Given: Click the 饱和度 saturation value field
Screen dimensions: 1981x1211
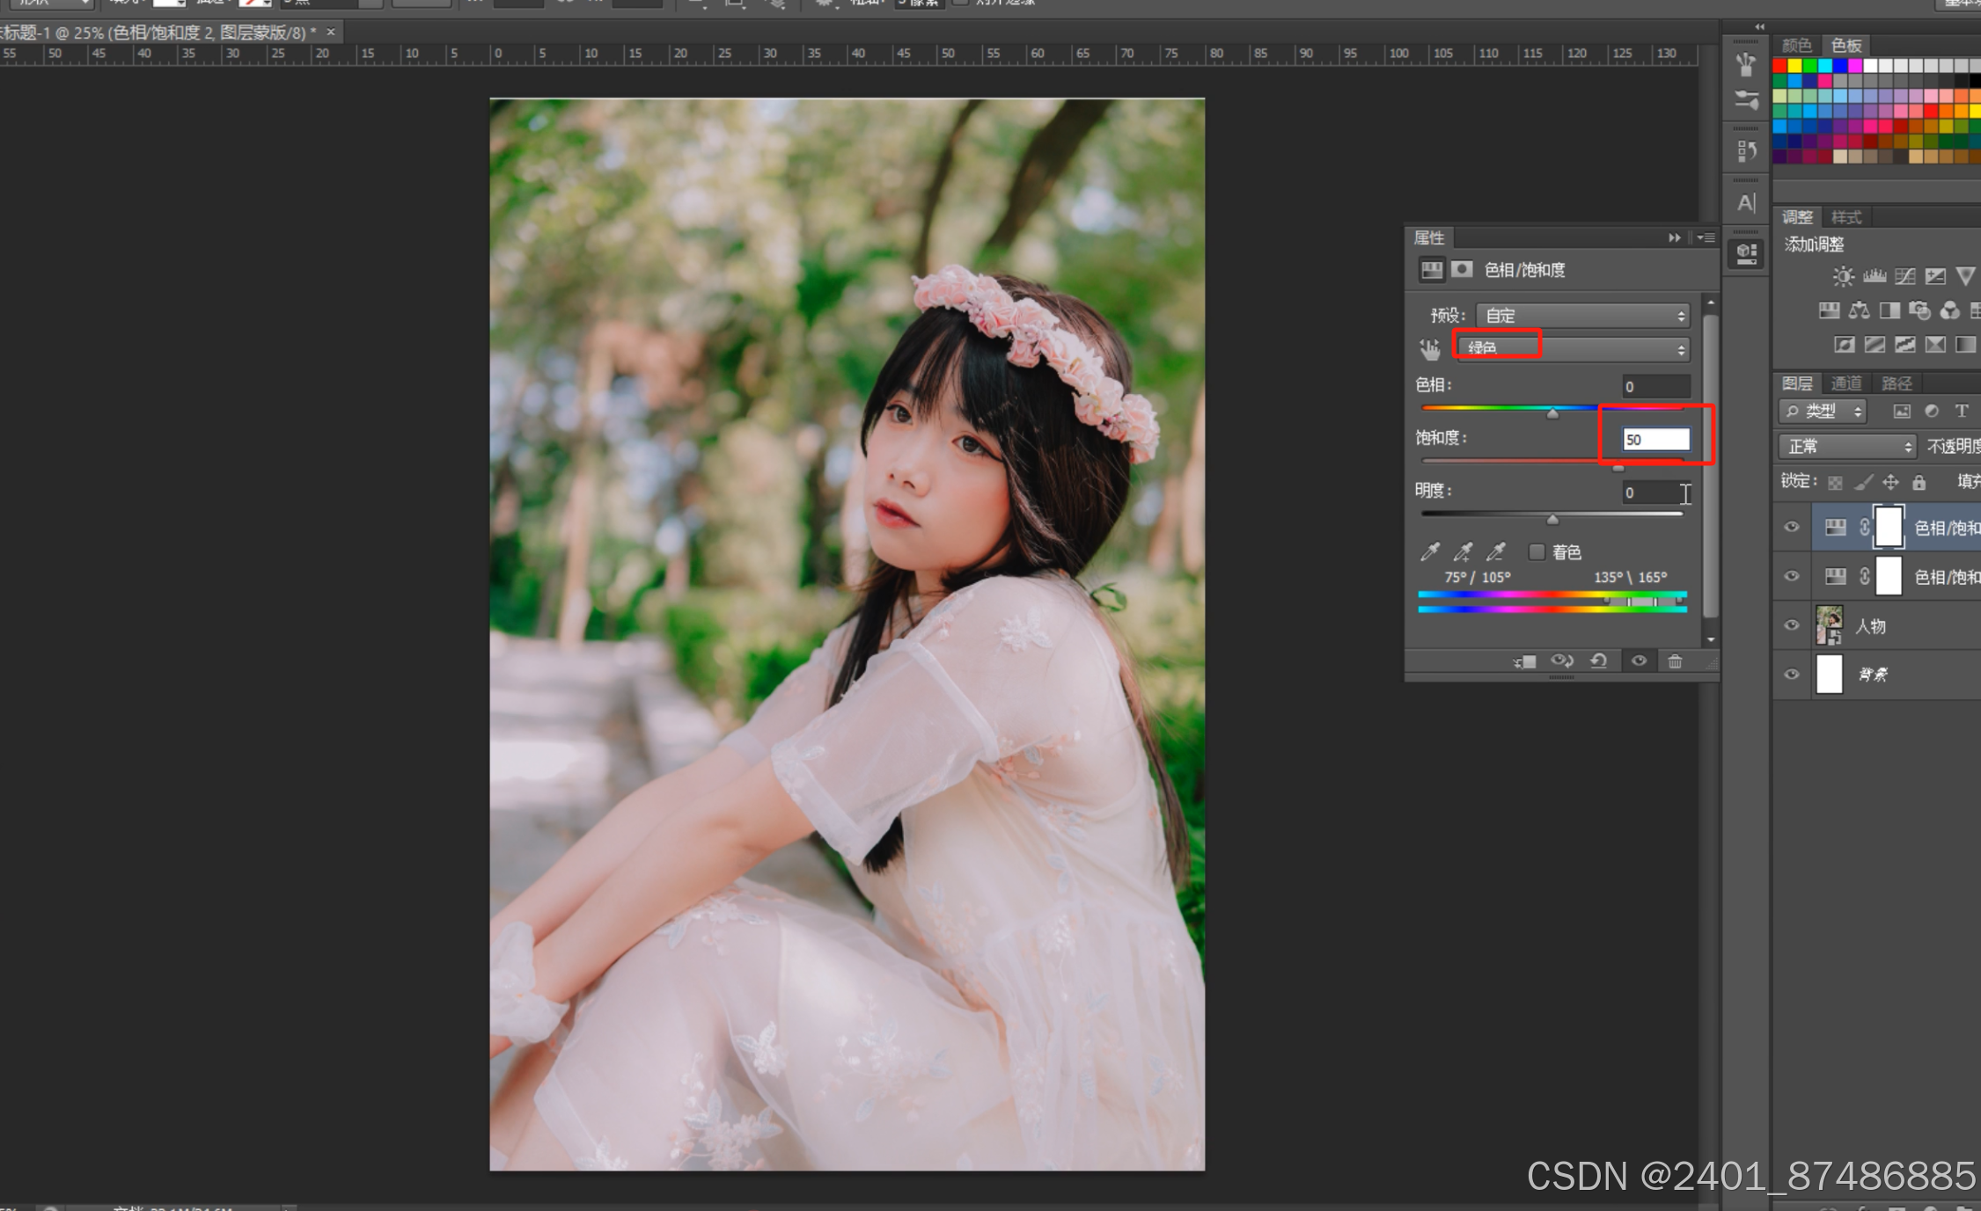Looking at the screenshot, I should (x=1655, y=440).
